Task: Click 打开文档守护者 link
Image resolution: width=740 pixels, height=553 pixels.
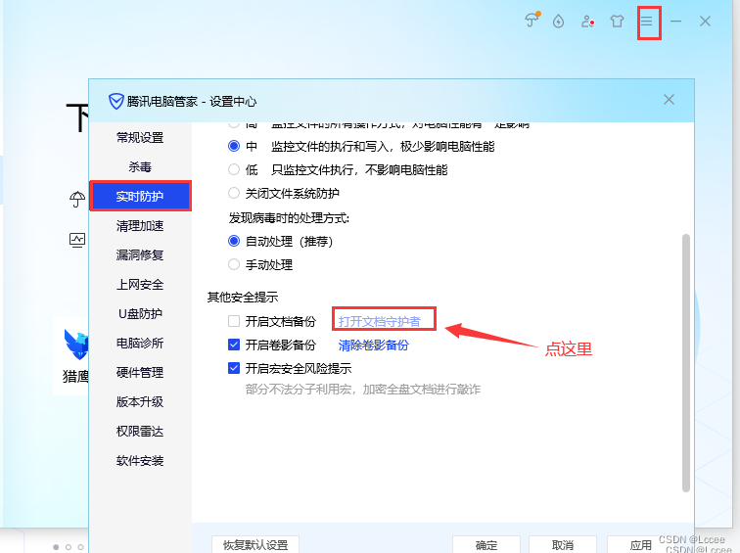Action: coord(380,321)
